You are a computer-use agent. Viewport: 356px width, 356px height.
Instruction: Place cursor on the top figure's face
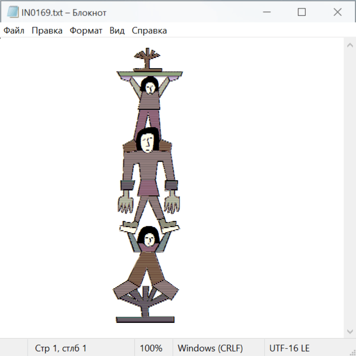pos(150,88)
